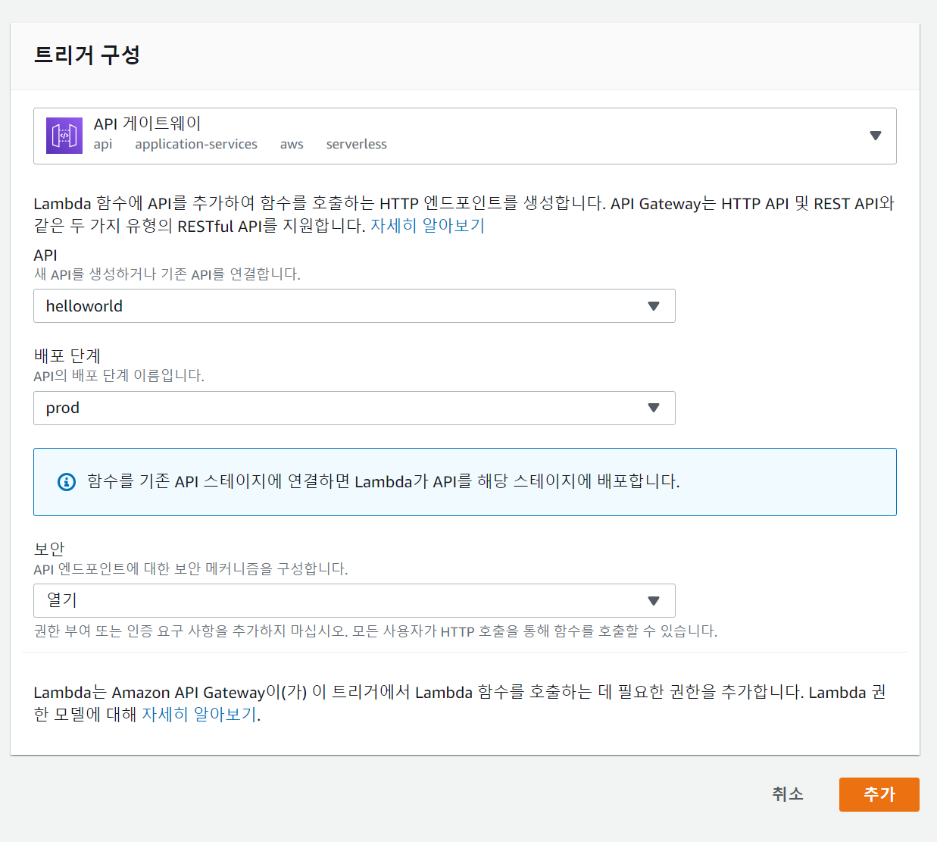The width and height of the screenshot is (937, 842).
Task: Click 자세히 알아보기 link after RESTful API text
Action: coord(427,226)
